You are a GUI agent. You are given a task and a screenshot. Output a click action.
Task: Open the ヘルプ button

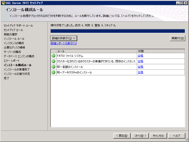click(177, 136)
